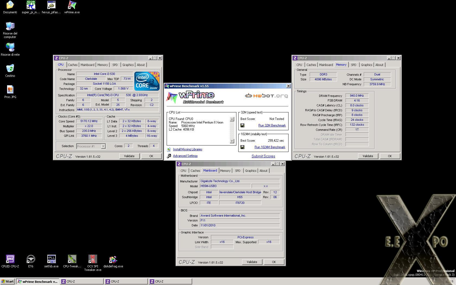Launch the ET6 desktop shortcut
This screenshot has width=456, height=285.
coord(31,259)
